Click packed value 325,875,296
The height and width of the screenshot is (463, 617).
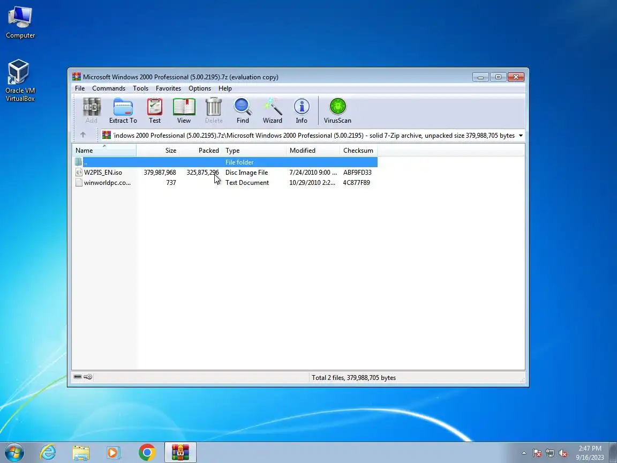202,173
